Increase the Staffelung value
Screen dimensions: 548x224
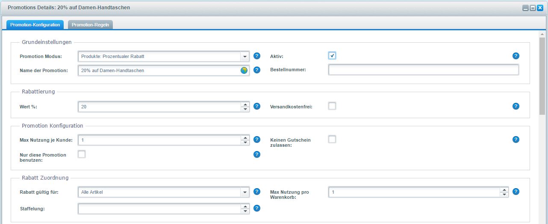245,206
